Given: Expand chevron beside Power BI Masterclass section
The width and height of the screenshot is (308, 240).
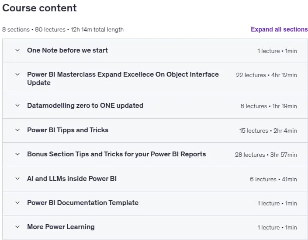Looking at the screenshot, I should point(17,74).
